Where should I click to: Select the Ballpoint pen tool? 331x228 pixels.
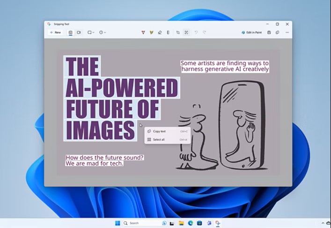(x=143, y=32)
